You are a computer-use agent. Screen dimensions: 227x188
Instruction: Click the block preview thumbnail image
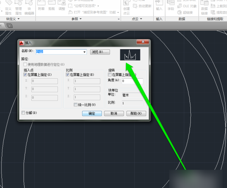coord(130,55)
